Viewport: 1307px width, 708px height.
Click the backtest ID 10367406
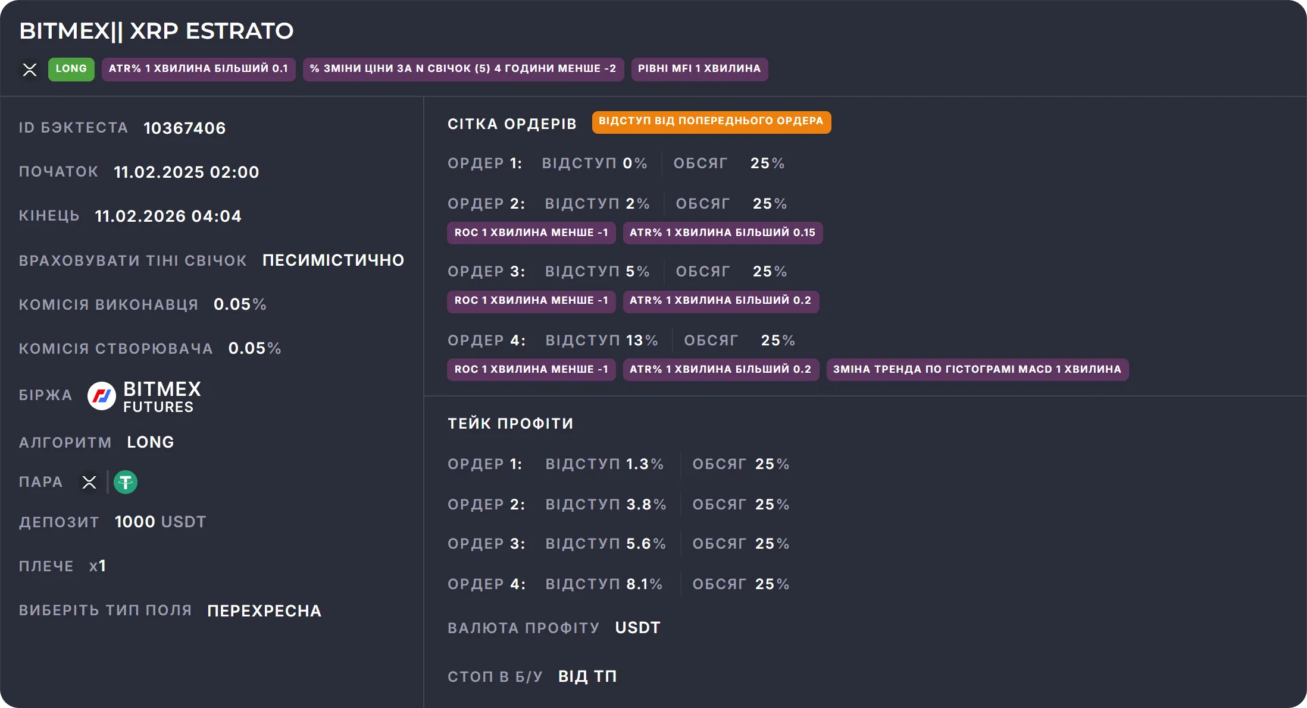[x=185, y=128]
